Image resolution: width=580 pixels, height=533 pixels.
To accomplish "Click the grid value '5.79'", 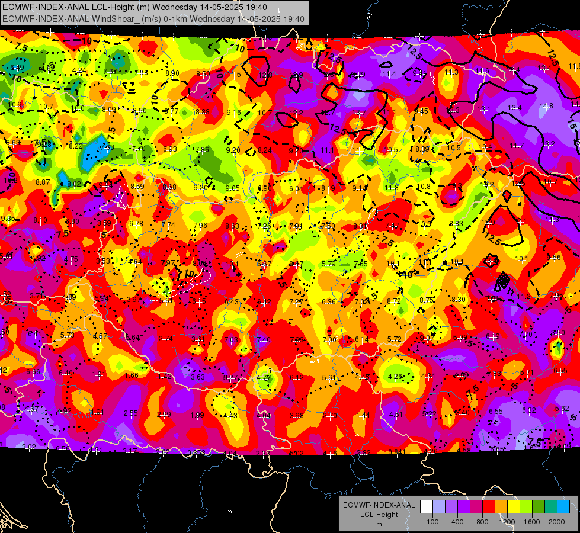I will coord(328,264).
